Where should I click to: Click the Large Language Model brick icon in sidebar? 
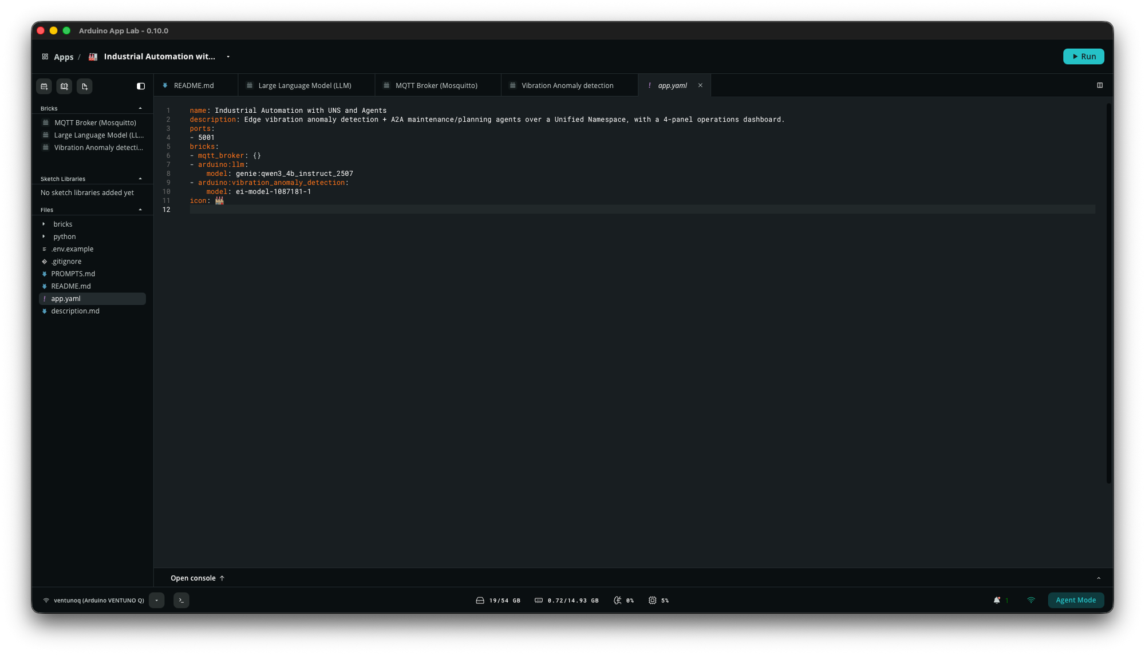(46, 135)
